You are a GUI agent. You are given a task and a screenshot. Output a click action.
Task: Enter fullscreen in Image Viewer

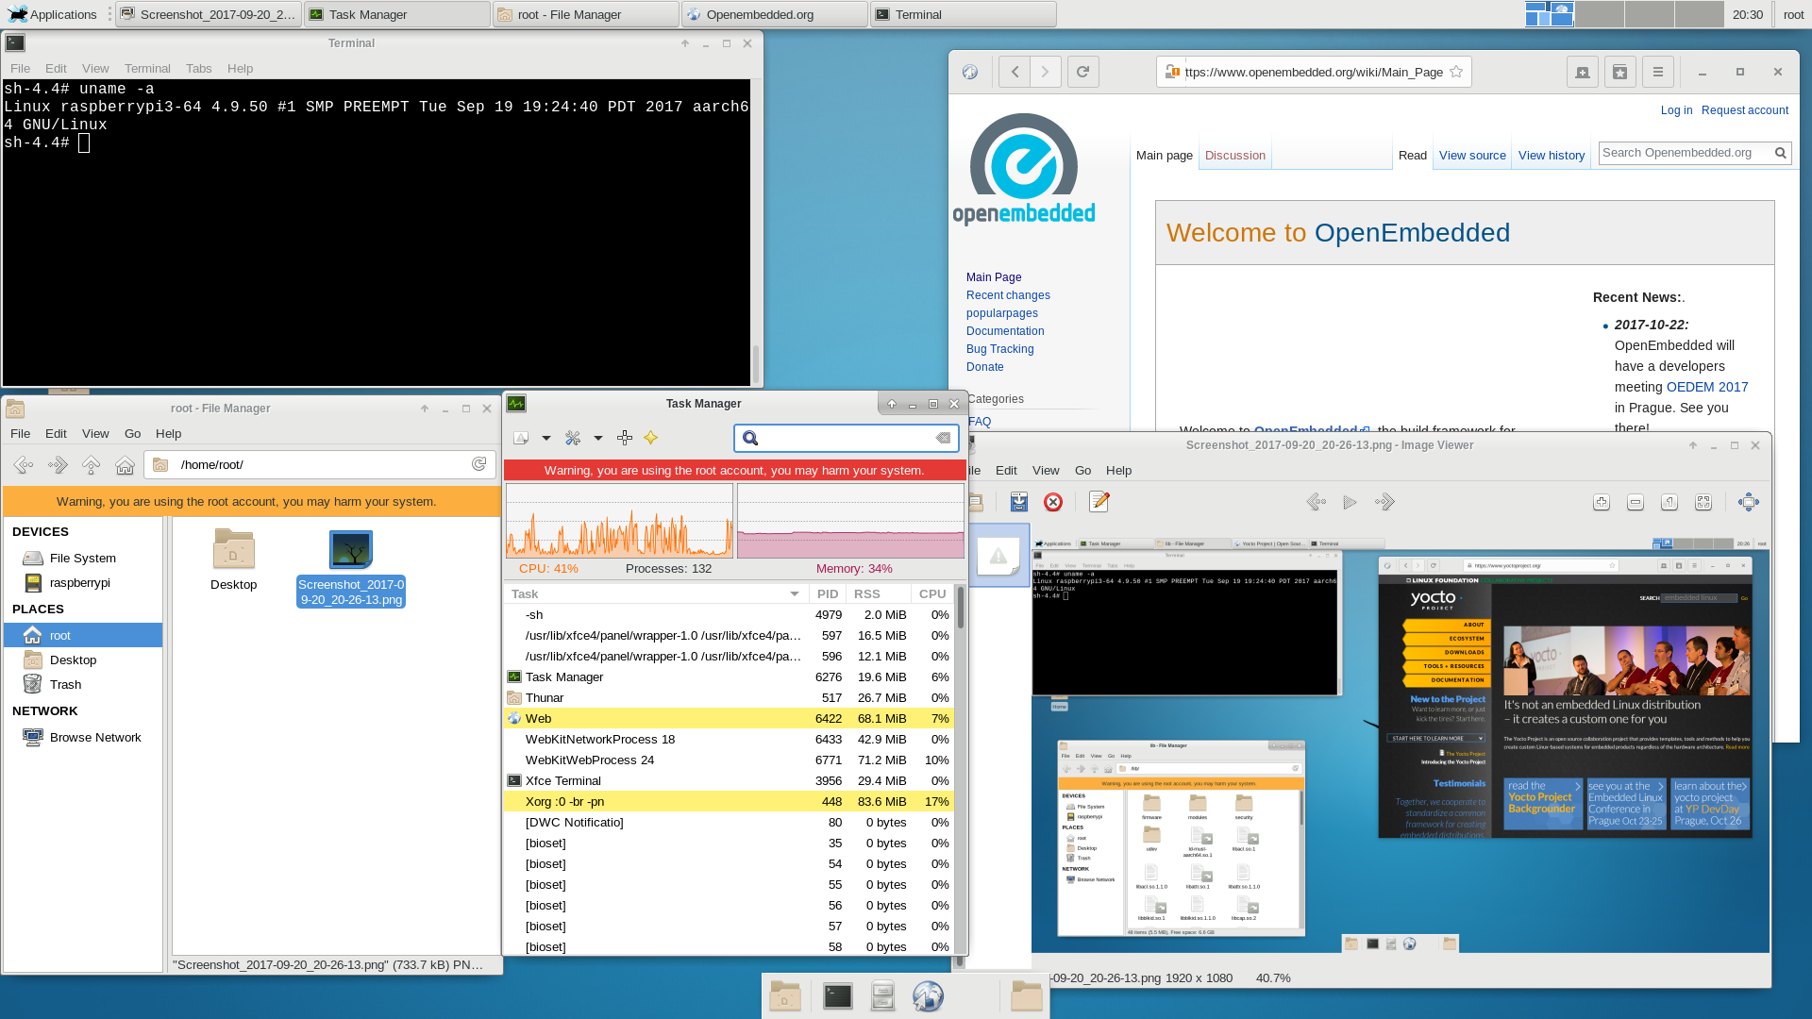pyautogui.click(x=1749, y=502)
